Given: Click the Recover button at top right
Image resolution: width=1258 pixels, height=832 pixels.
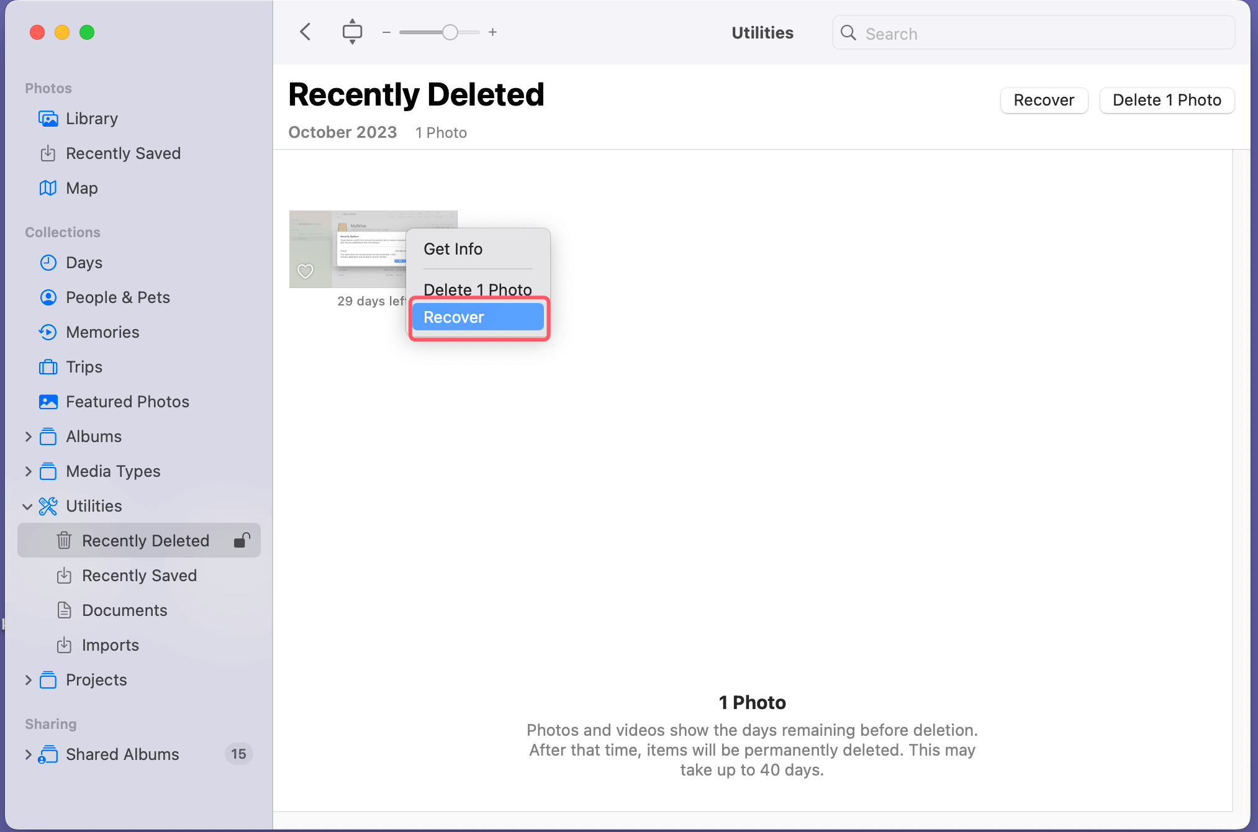Looking at the screenshot, I should [1044, 100].
